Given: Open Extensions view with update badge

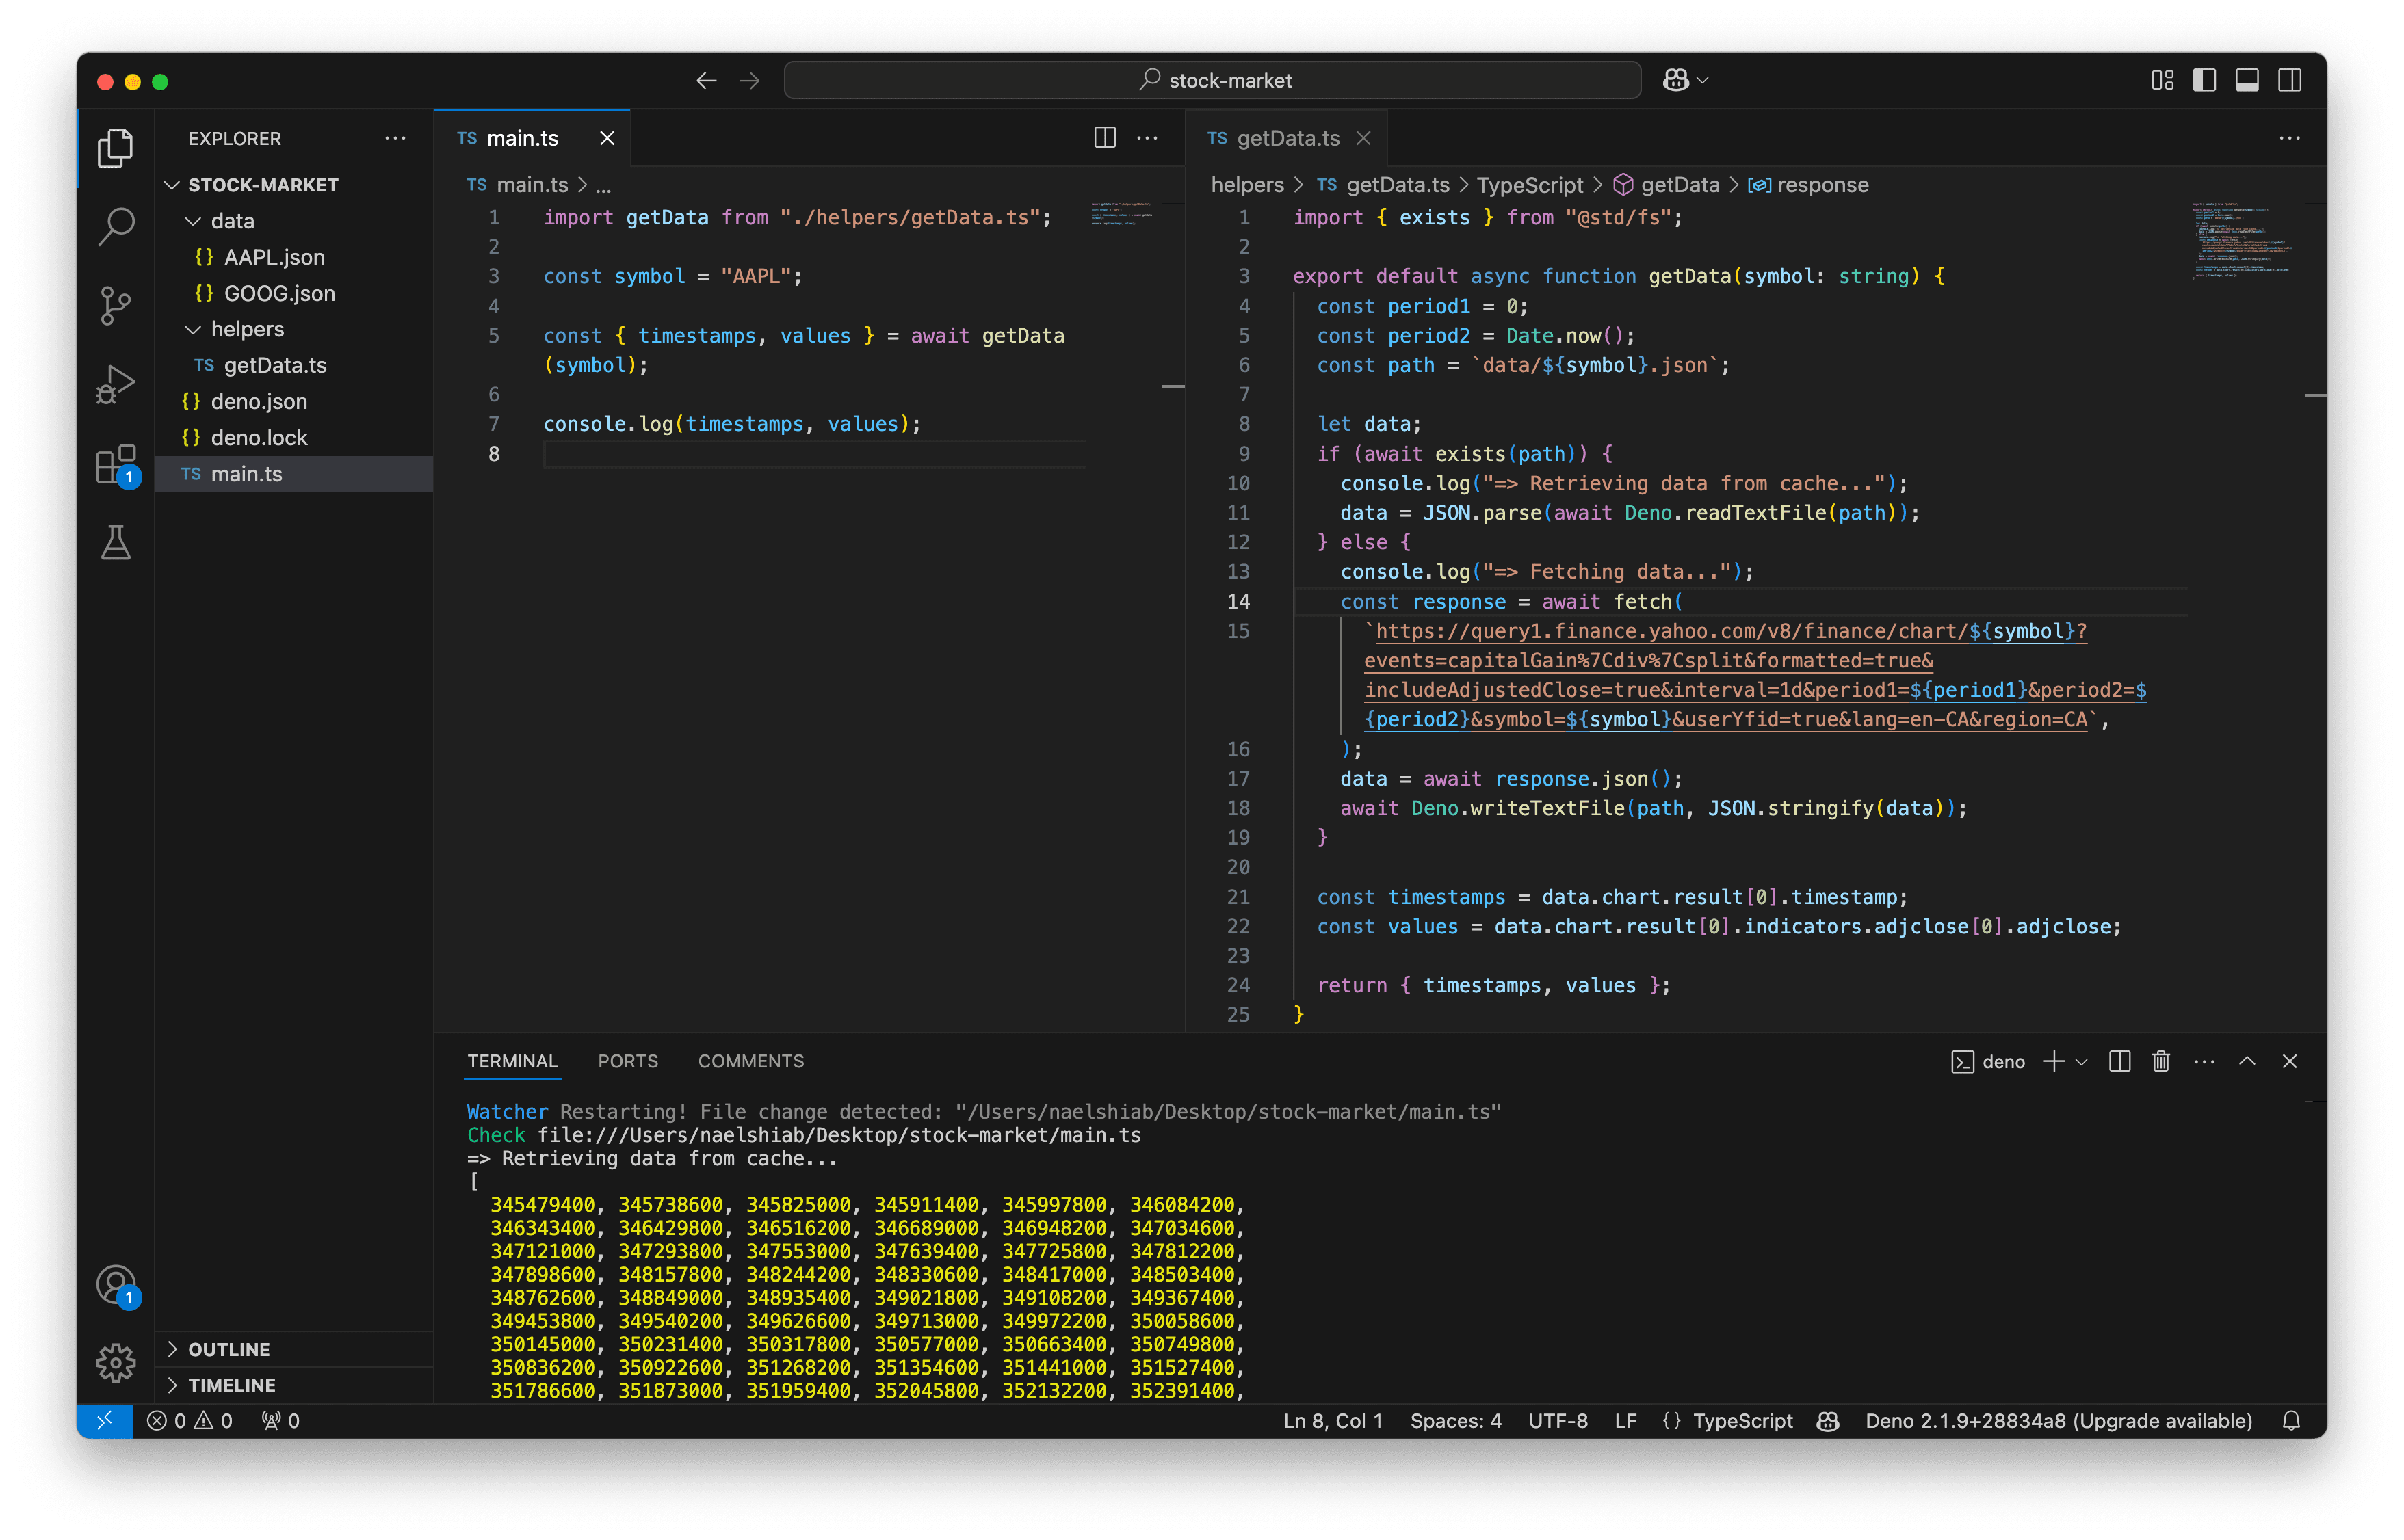Looking at the screenshot, I should click(115, 465).
